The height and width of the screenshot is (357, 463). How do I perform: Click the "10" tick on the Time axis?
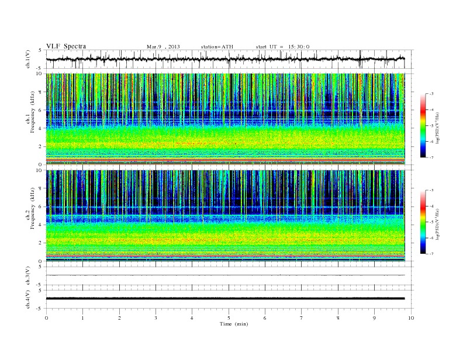pos(411,318)
